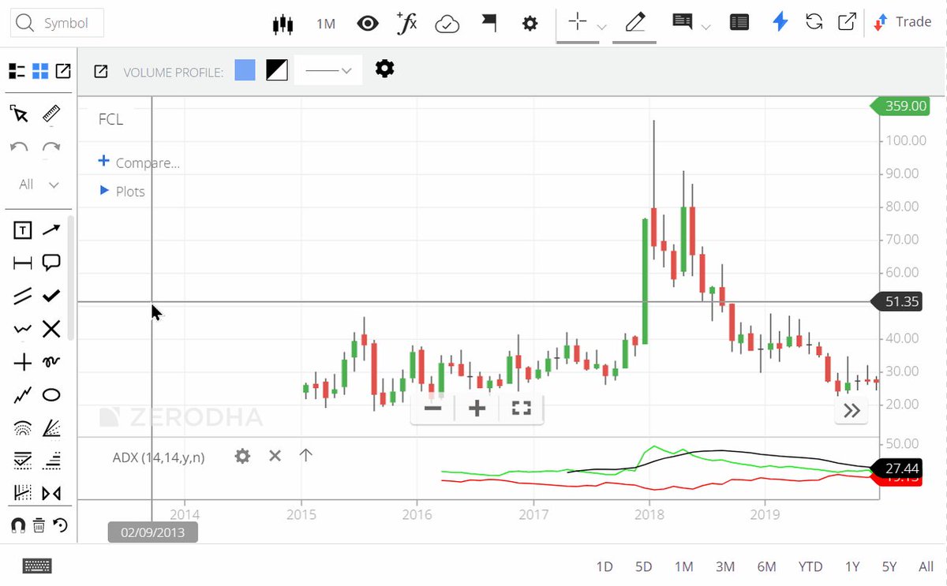Image resolution: width=947 pixels, height=586 pixels.
Task: Open ADX indicator settings gear
Action: 242,455
